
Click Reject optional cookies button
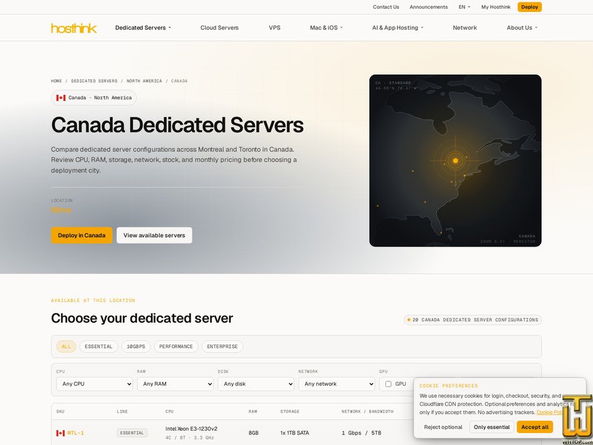coord(443,427)
